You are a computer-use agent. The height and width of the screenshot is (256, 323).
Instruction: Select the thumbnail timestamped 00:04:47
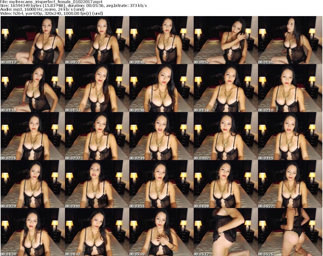pos(97,232)
